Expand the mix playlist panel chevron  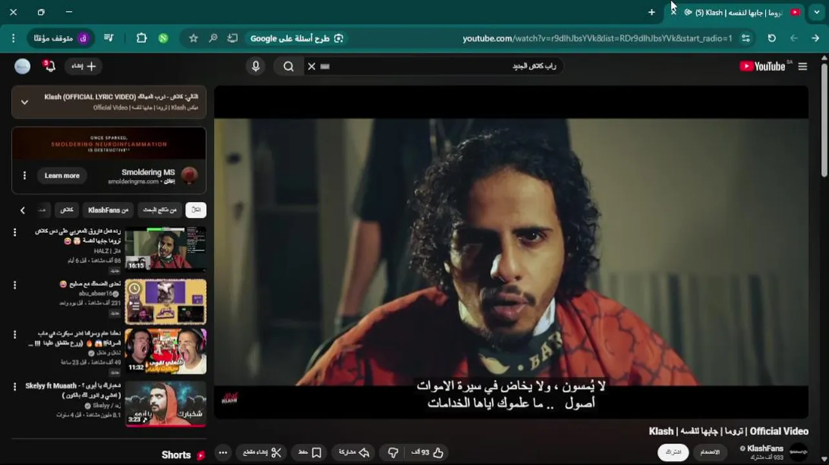click(25, 102)
